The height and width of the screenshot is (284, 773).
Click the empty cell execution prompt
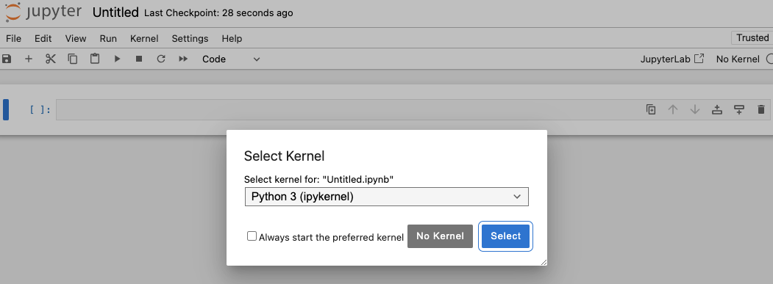coord(40,110)
